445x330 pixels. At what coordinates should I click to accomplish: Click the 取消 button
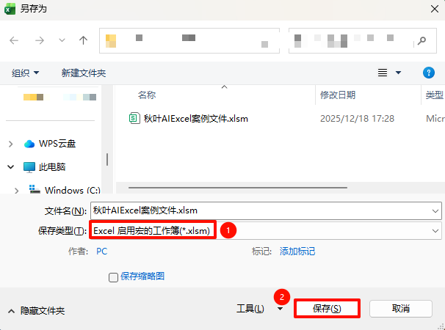click(x=401, y=309)
